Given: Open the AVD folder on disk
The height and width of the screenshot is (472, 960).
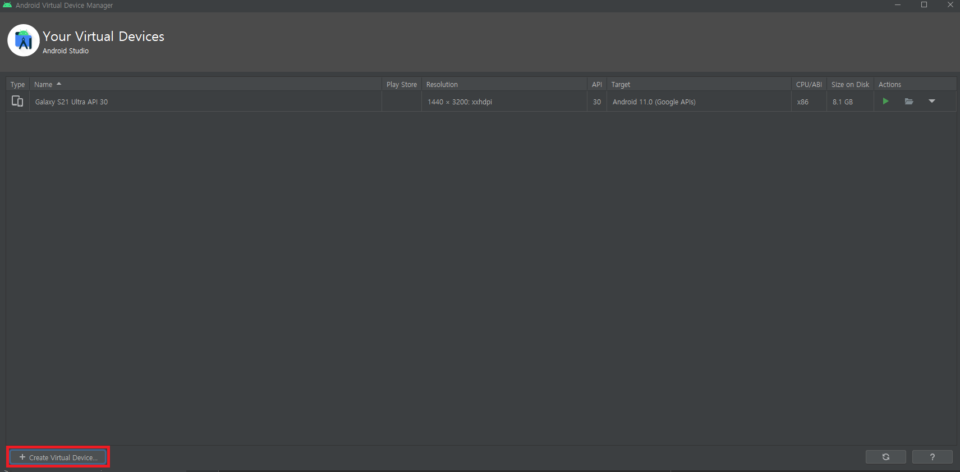Looking at the screenshot, I should click(909, 102).
